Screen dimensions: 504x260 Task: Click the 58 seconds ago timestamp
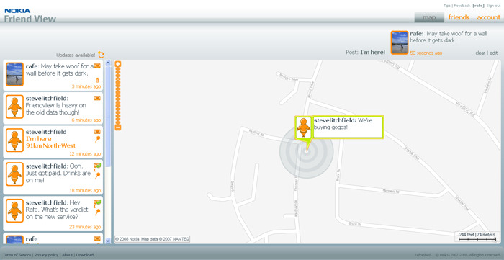point(426,53)
